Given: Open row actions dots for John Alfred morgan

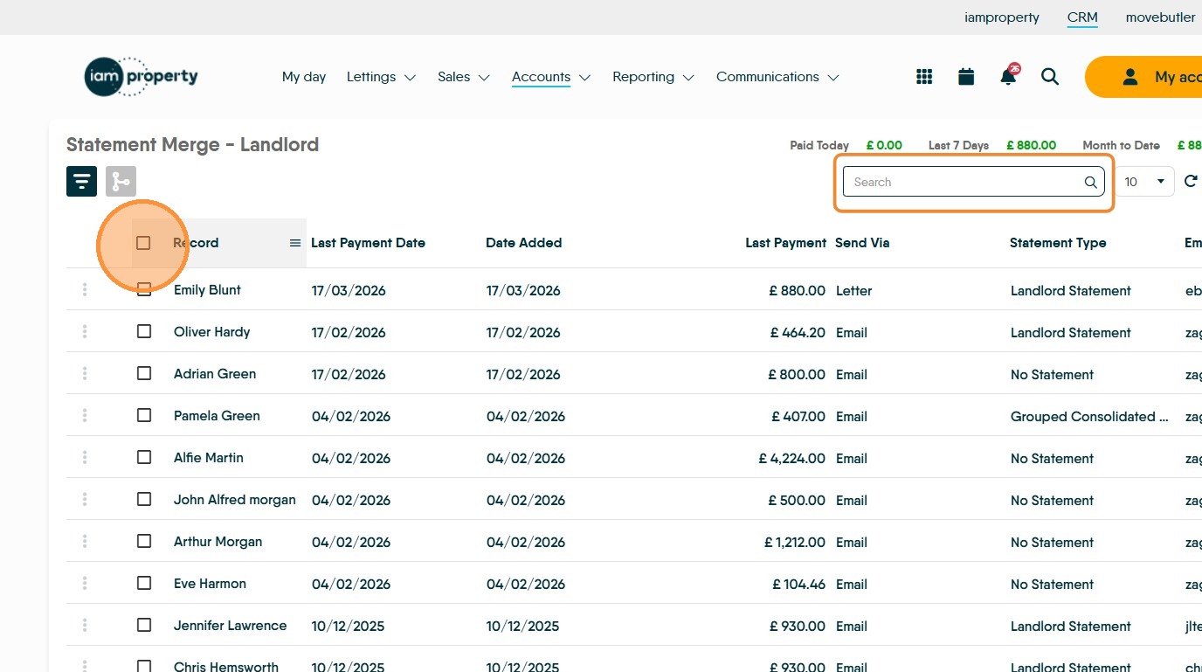Looking at the screenshot, I should pyautogui.click(x=85, y=500).
